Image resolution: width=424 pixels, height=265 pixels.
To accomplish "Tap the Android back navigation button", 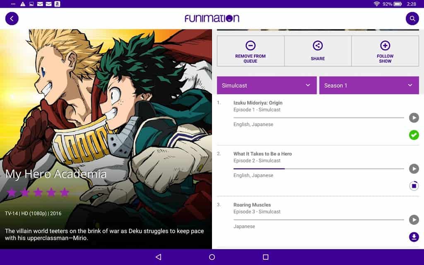I will click(x=159, y=257).
